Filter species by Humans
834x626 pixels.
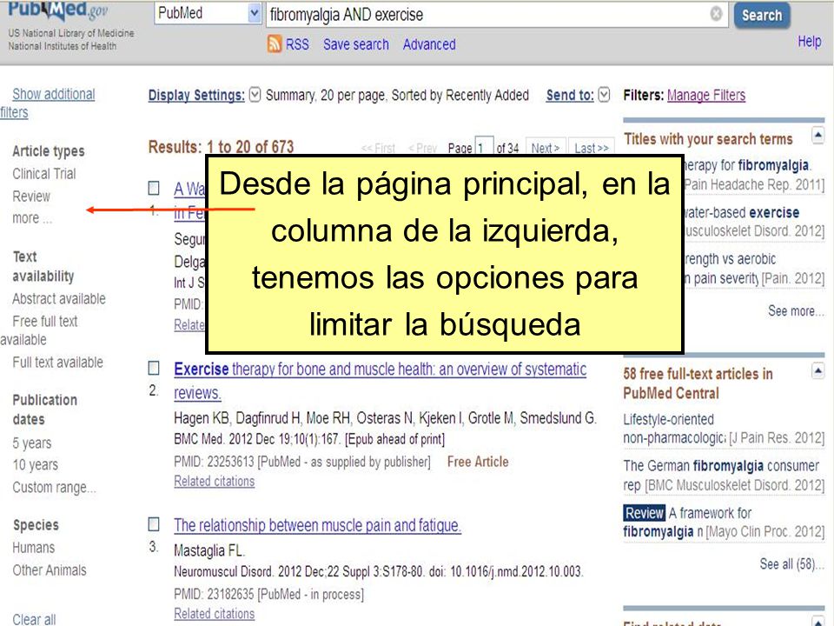coord(34,548)
